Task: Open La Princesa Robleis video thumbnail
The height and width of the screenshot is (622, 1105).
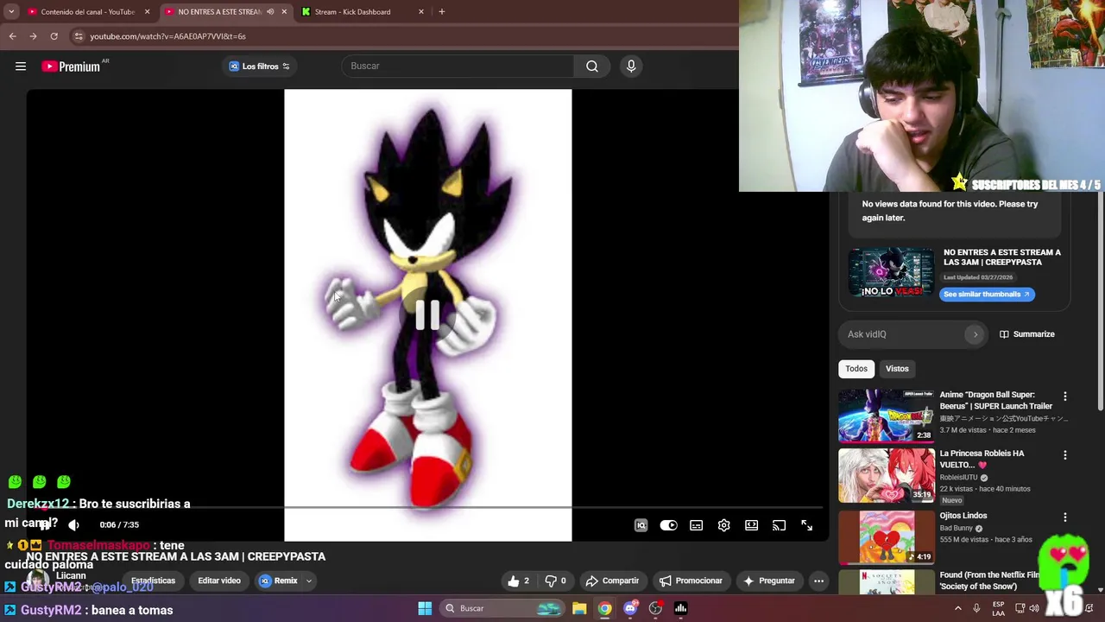Action: pyautogui.click(x=886, y=474)
